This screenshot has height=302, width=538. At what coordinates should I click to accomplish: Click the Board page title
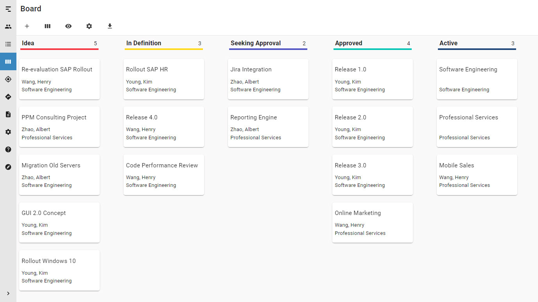tap(31, 9)
